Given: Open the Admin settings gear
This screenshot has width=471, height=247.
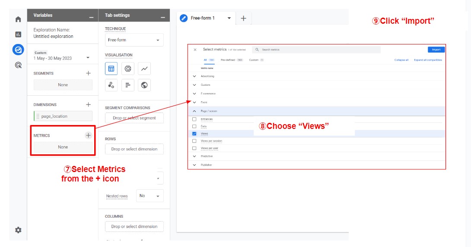Looking at the screenshot, I should coord(18,230).
